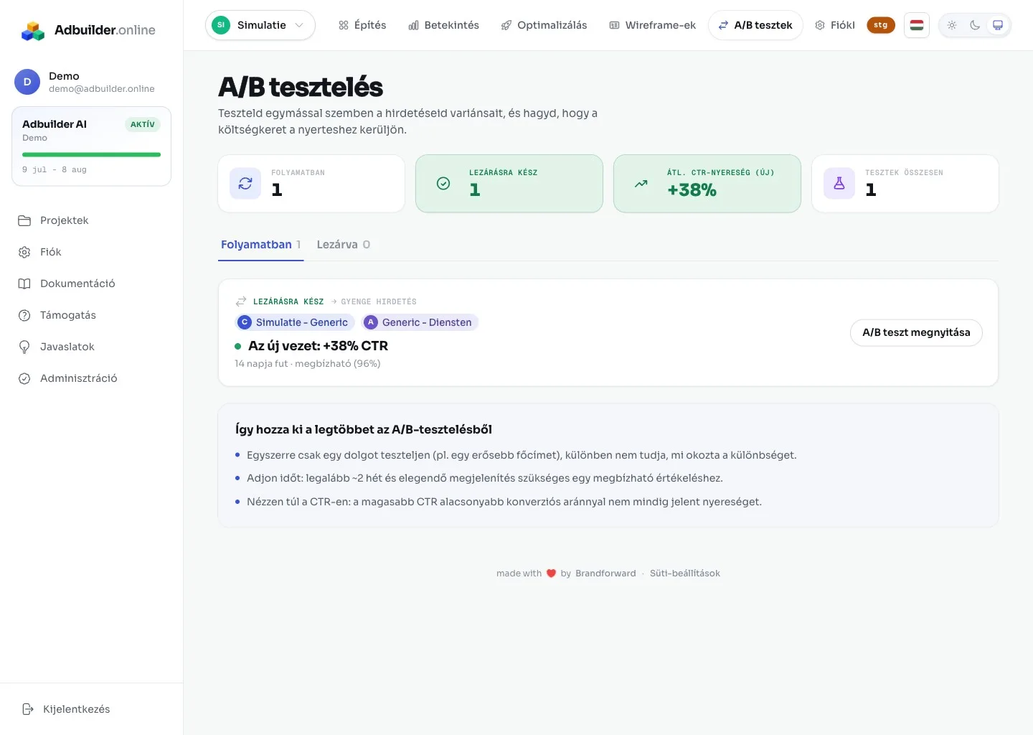Click the +38% CTR gain value
Image resolution: width=1033 pixels, height=735 pixels.
(692, 190)
